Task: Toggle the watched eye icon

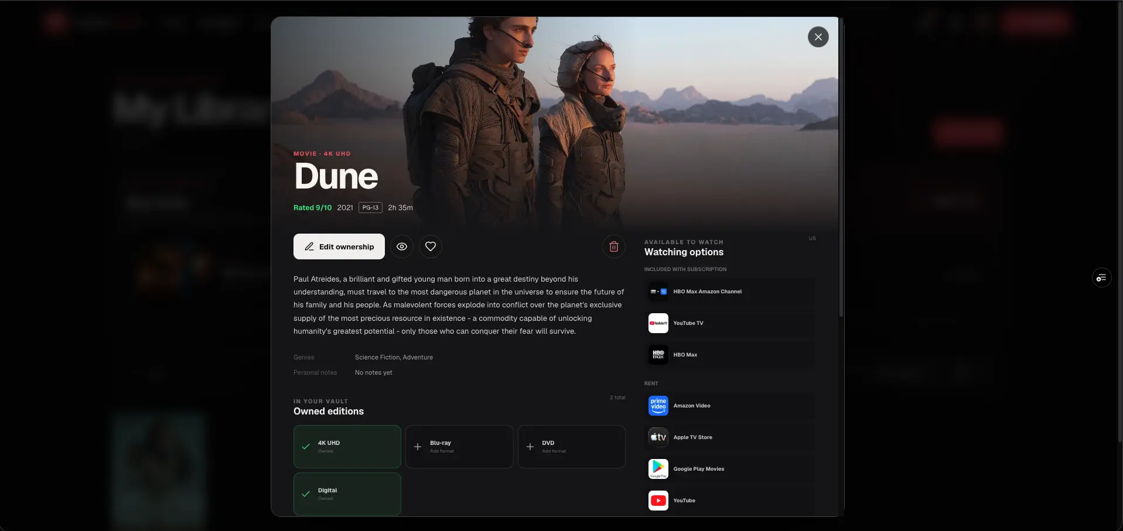Action: [x=402, y=246]
